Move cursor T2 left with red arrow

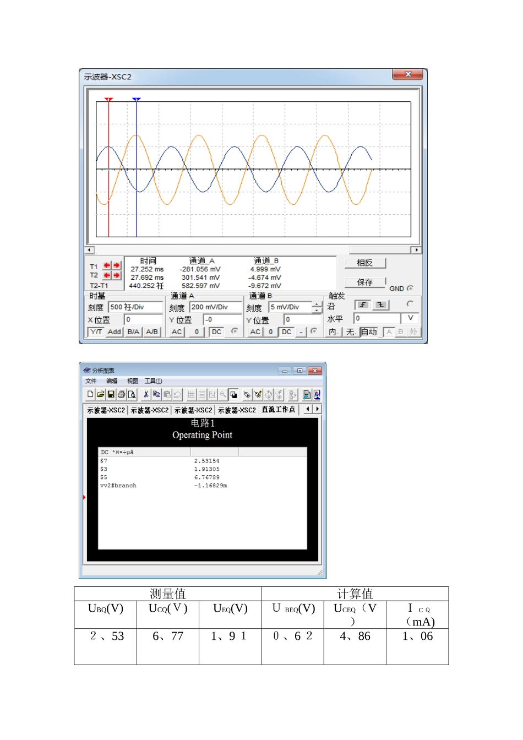coord(107,275)
